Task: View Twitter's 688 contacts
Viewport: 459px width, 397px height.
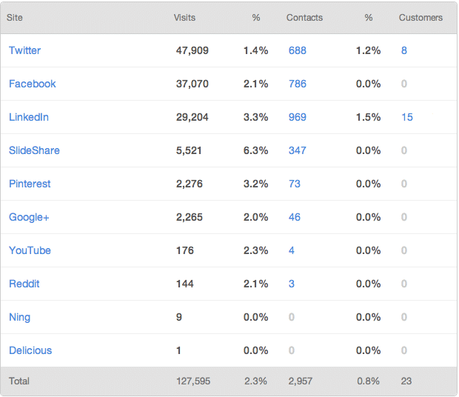Action: pyautogui.click(x=298, y=50)
